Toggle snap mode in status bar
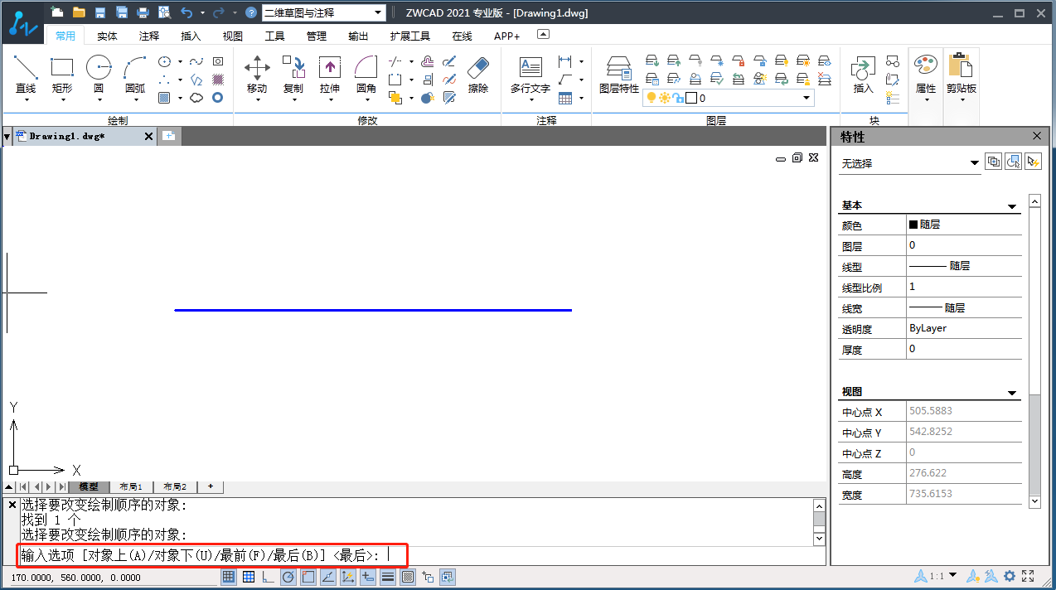1056x590 pixels. point(229,577)
